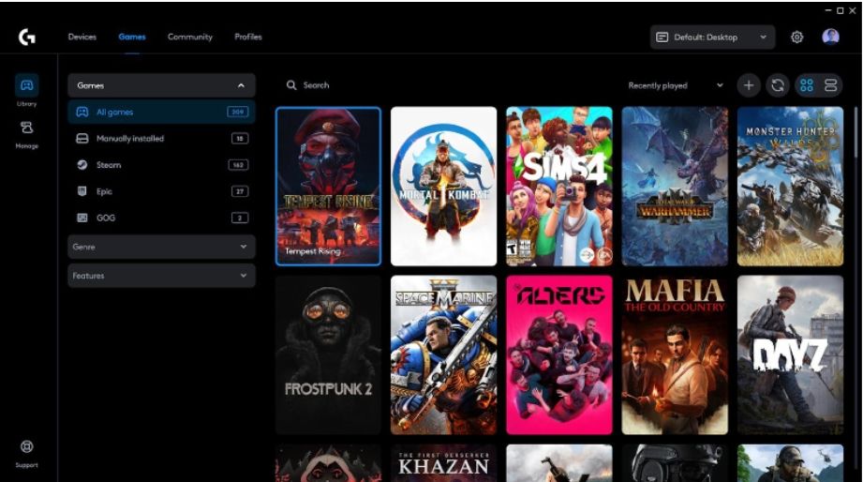Go to the Games tab

coord(132,37)
